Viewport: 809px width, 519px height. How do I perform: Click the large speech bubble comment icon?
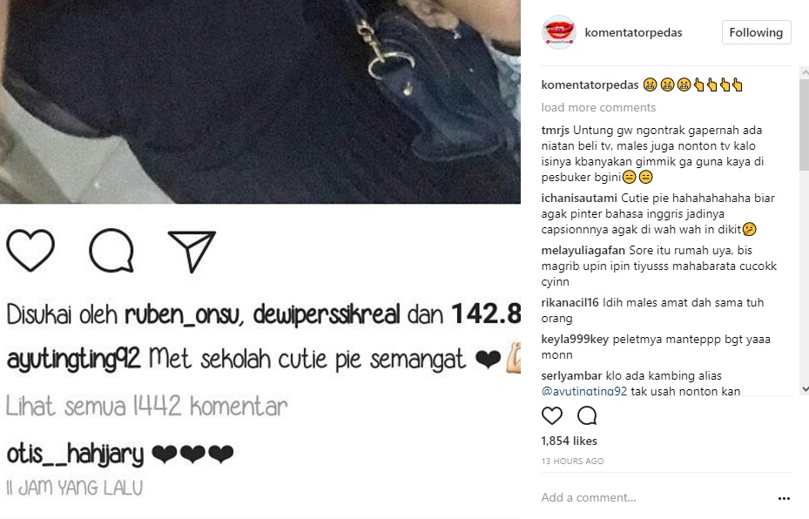pyautogui.click(x=111, y=251)
